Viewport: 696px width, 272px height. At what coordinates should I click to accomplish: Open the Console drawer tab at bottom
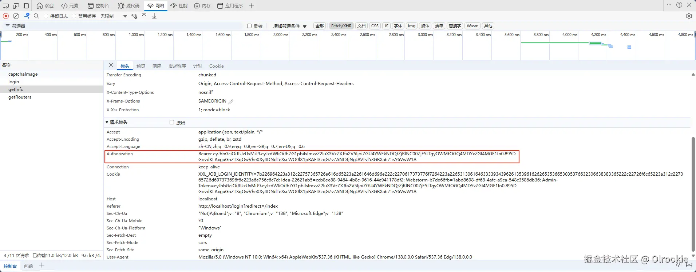10,266
